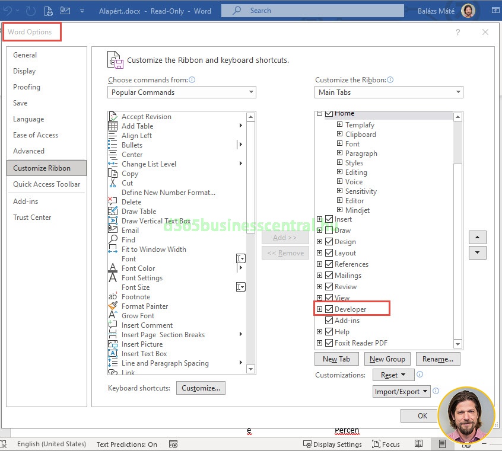
Task: Select the Add Table grid icon
Action: point(113,126)
